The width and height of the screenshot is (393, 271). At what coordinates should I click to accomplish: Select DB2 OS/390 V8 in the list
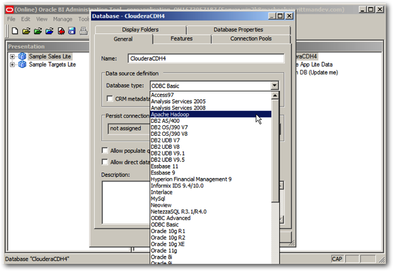(211, 134)
